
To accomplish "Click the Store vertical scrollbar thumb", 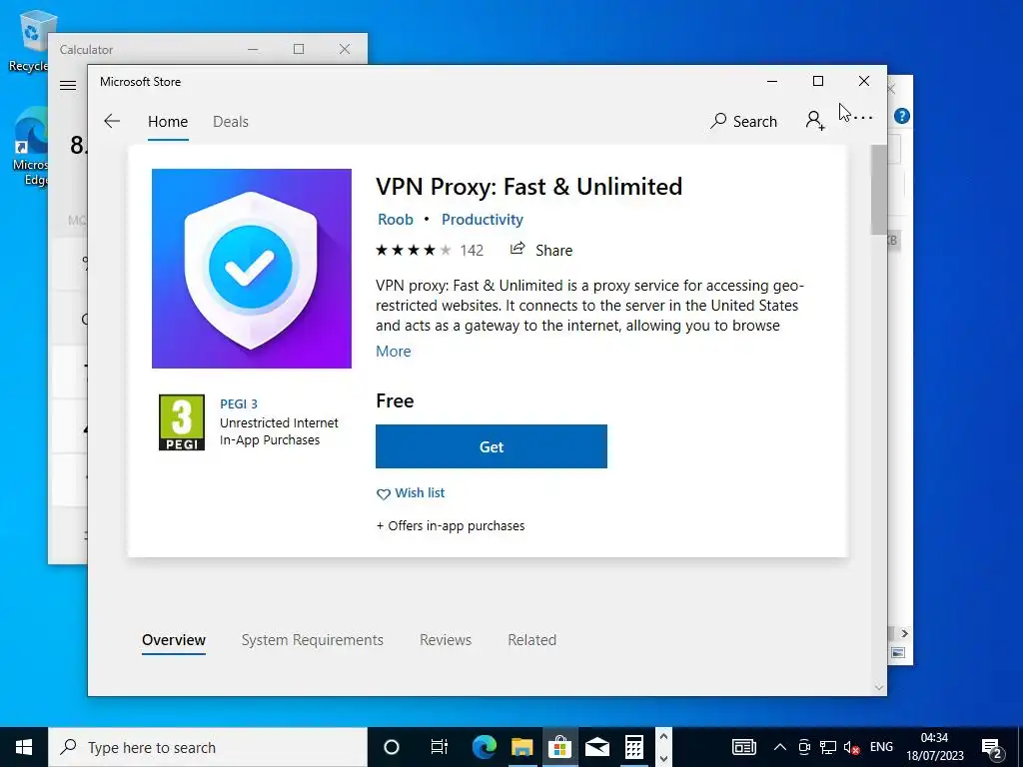I will (x=878, y=189).
